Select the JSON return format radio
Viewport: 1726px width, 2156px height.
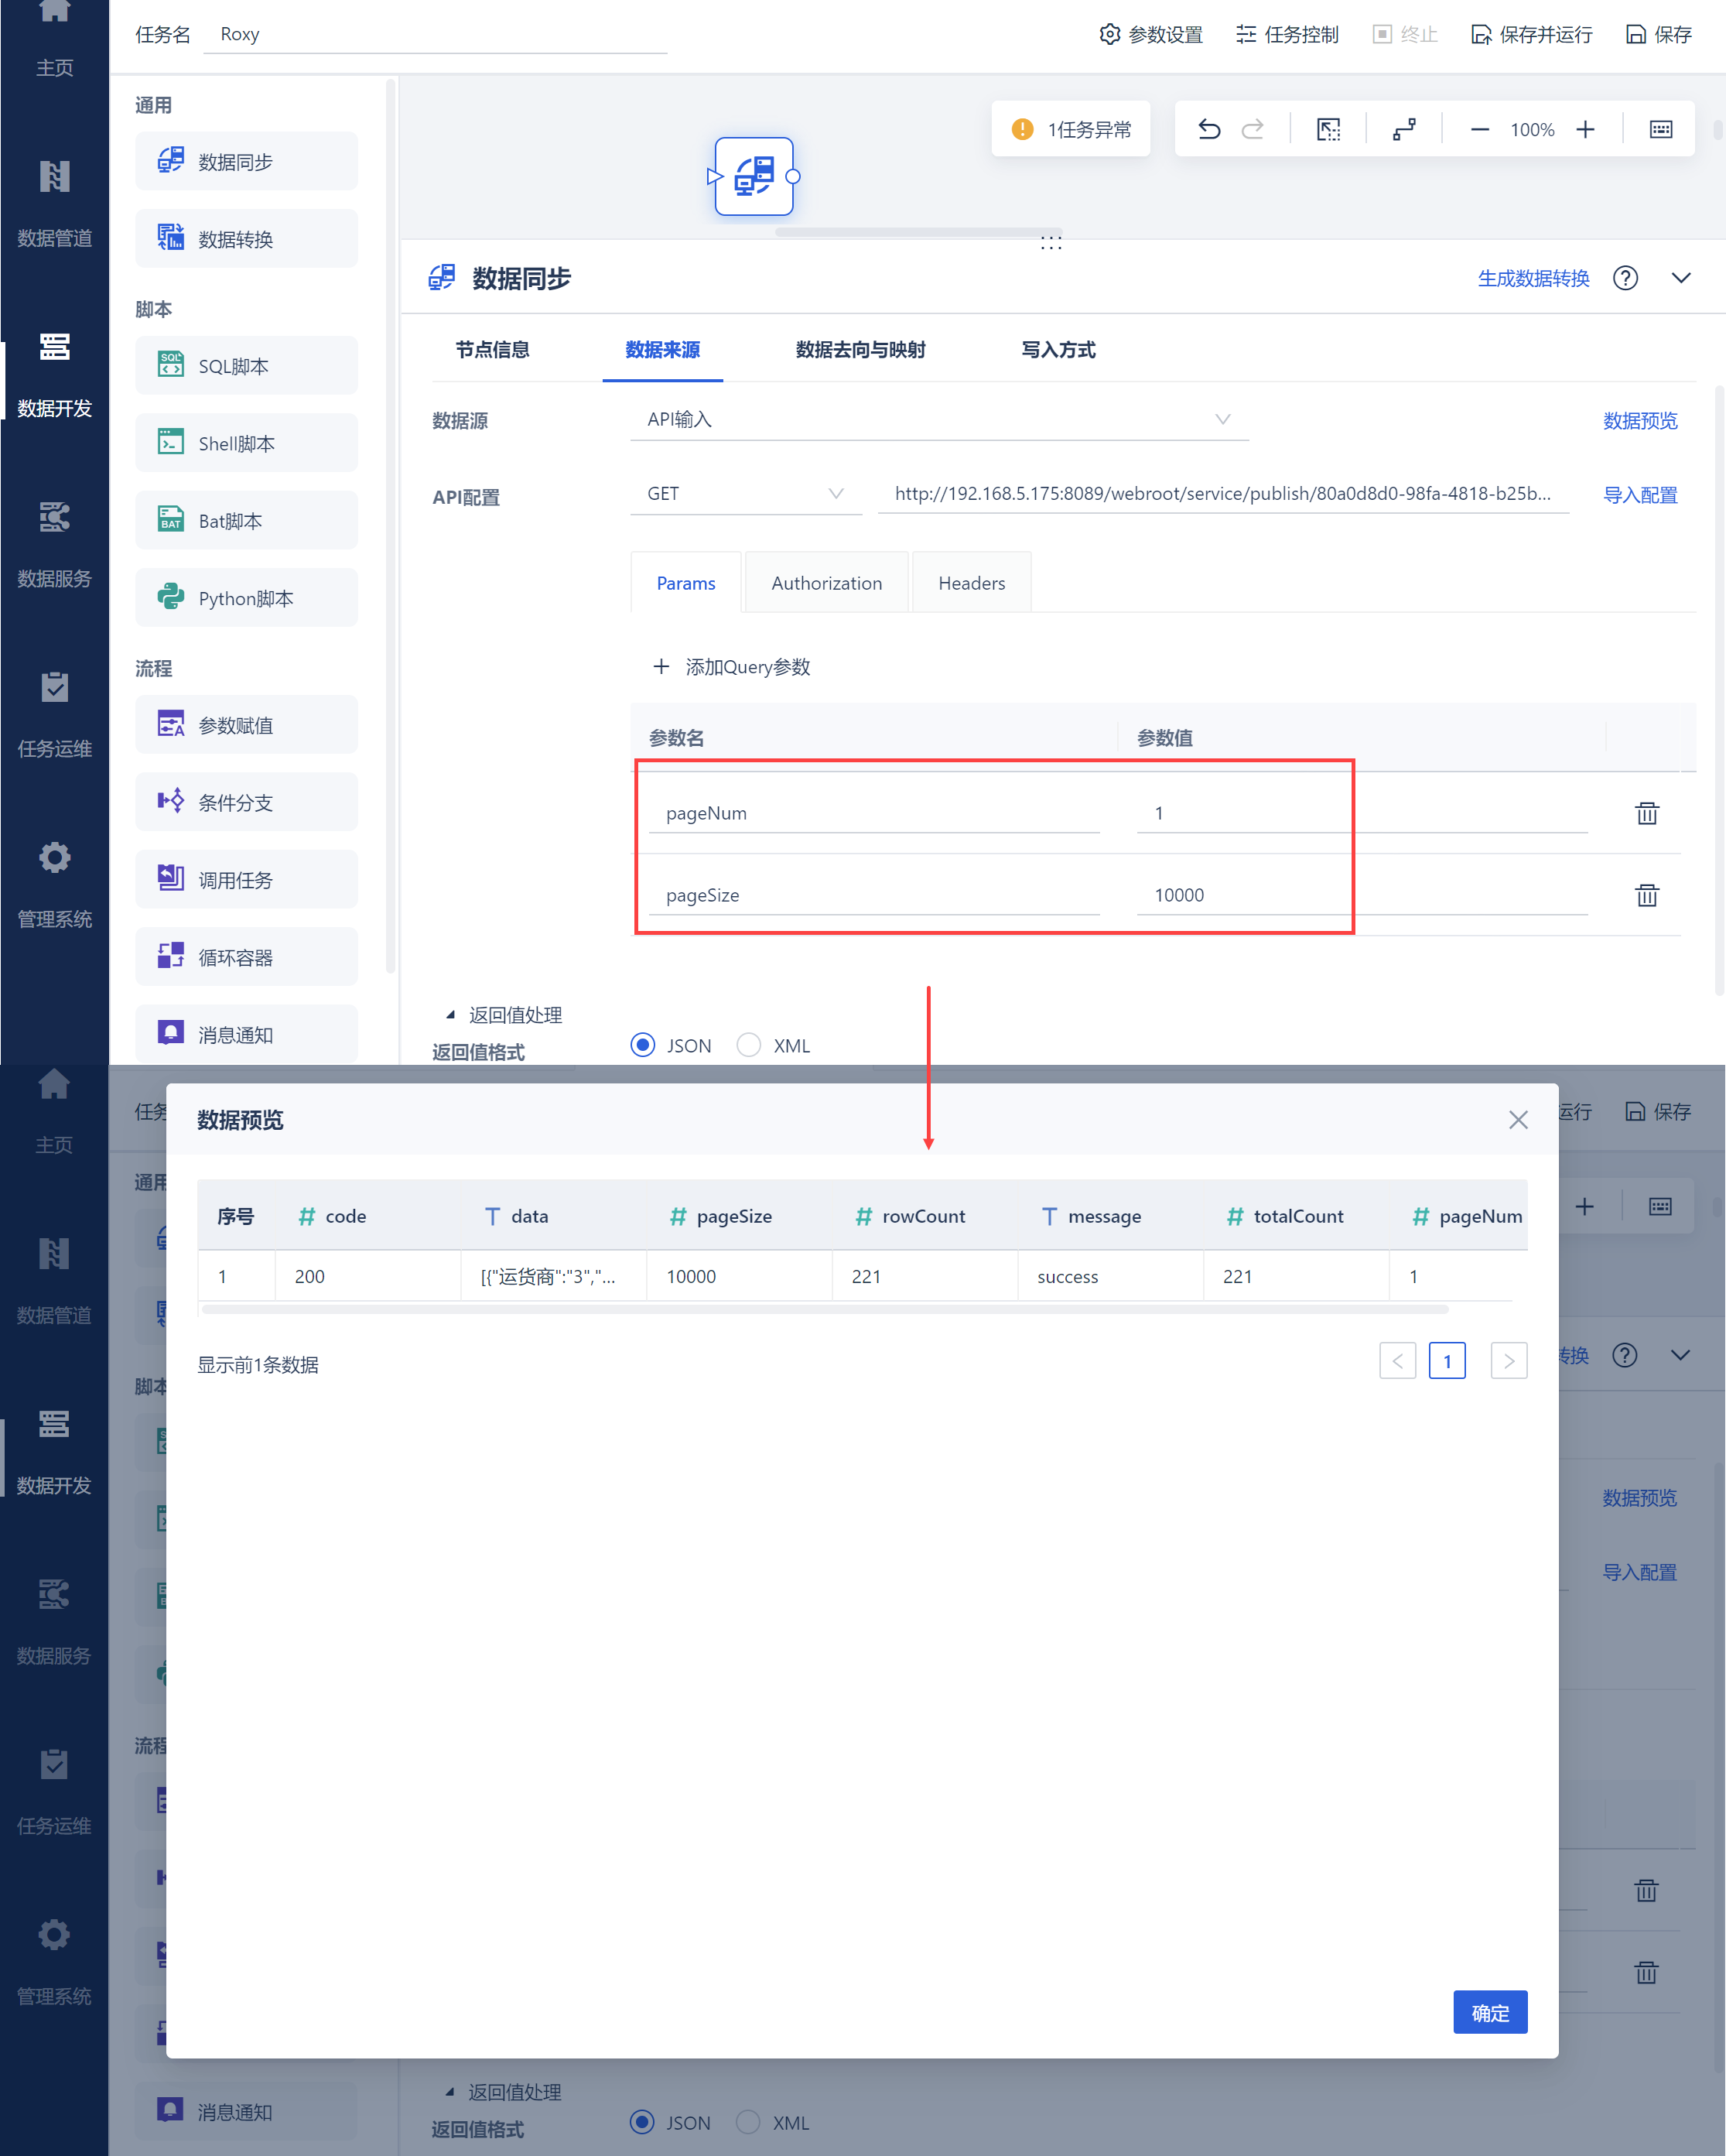tap(643, 1045)
